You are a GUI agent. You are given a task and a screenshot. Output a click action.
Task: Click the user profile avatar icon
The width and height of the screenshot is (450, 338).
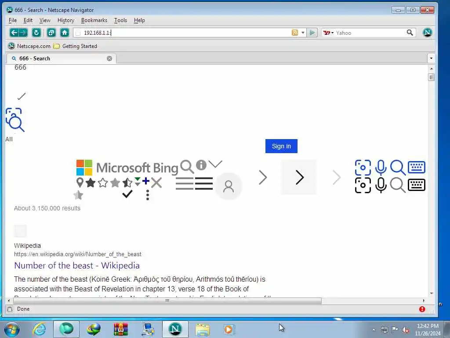point(229,186)
